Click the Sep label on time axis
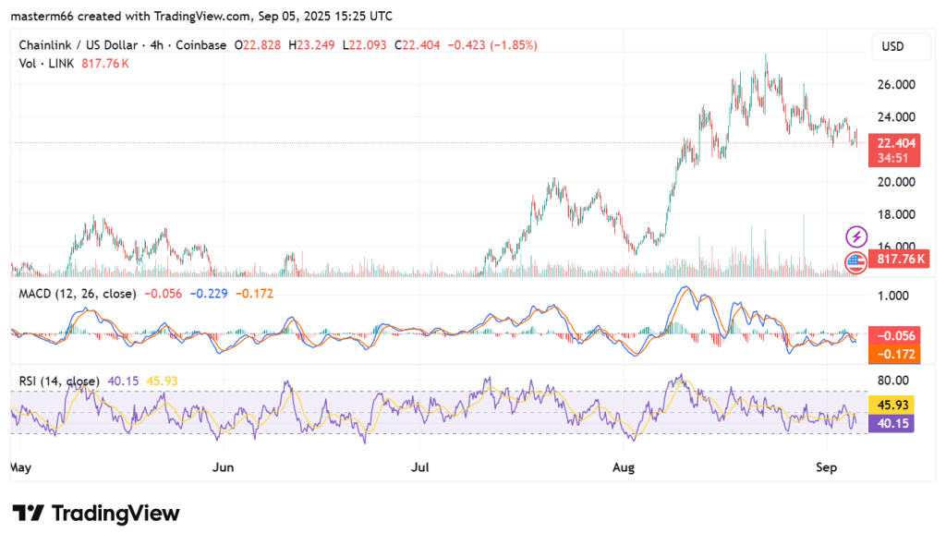This screenshot has width=946, height=545. (827, 467)
